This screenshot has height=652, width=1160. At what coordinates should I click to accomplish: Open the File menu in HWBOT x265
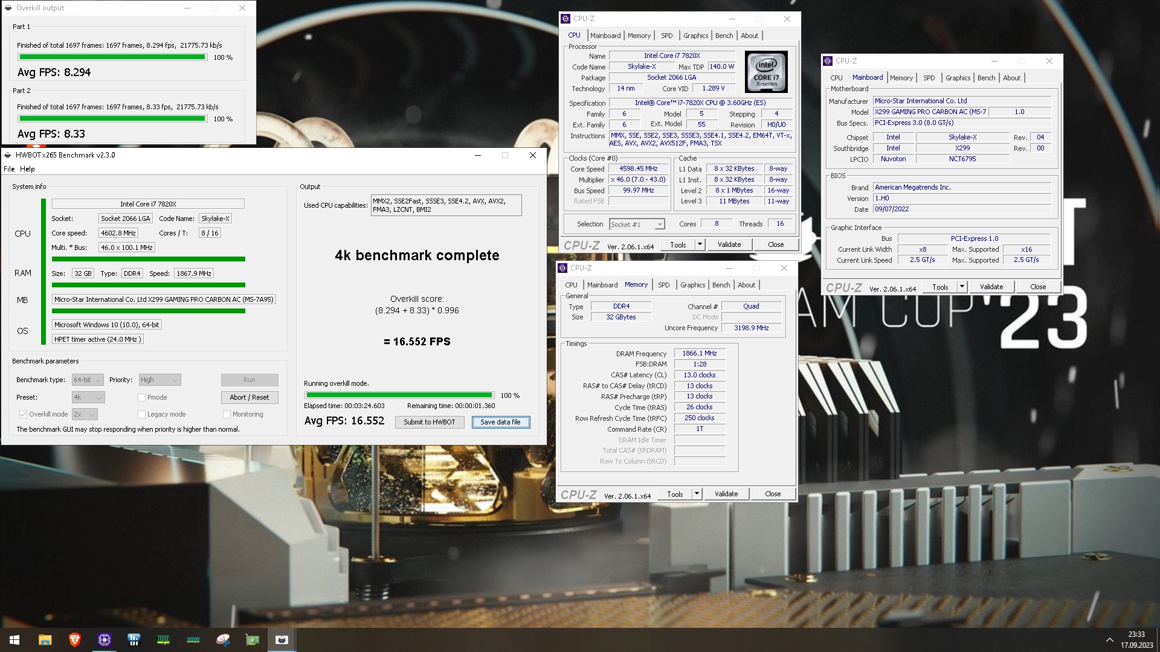9,169
